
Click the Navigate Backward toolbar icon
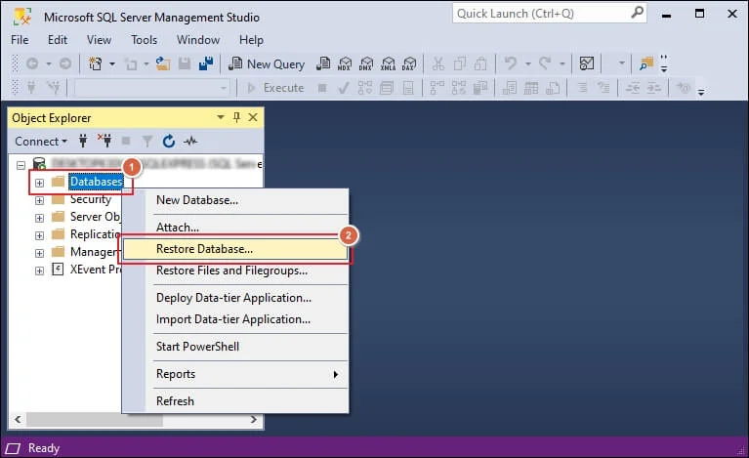32,63
